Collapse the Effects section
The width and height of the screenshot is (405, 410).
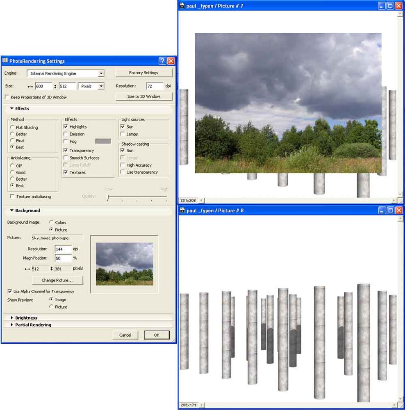coord(12,108)
